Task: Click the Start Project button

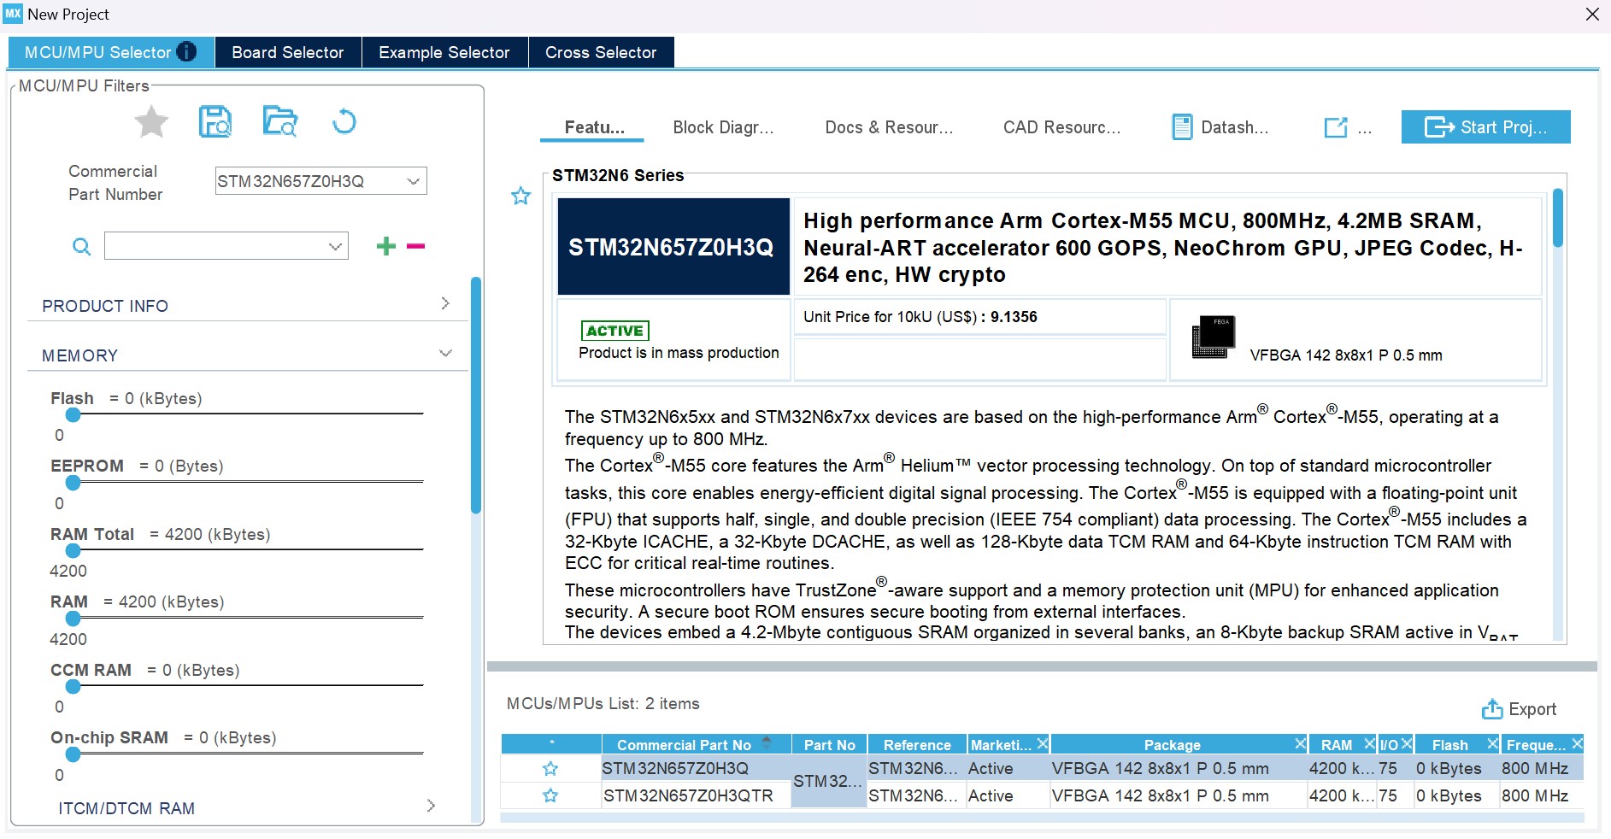Action: coord(1485,127)
